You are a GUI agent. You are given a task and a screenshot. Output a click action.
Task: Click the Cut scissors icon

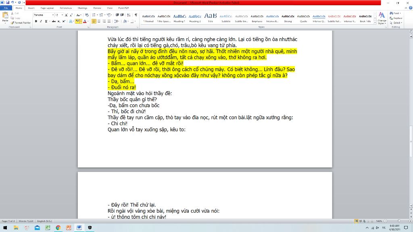(x=13, y=13)
